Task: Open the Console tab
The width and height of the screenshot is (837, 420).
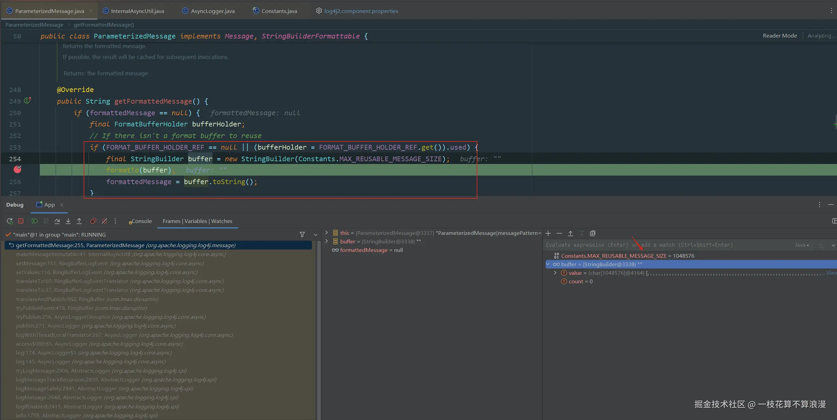Action: click(141, 221)
